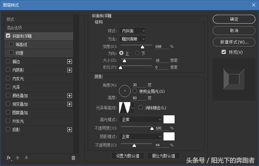
Task: Enable the 描边 checkbox
Action: tap(8, 61)
